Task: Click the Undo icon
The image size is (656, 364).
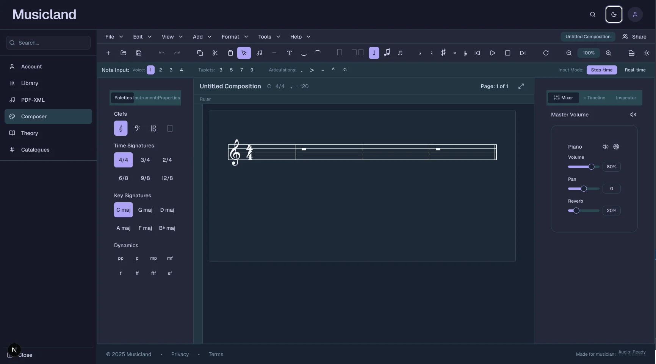Action: [x=161, y=53]
